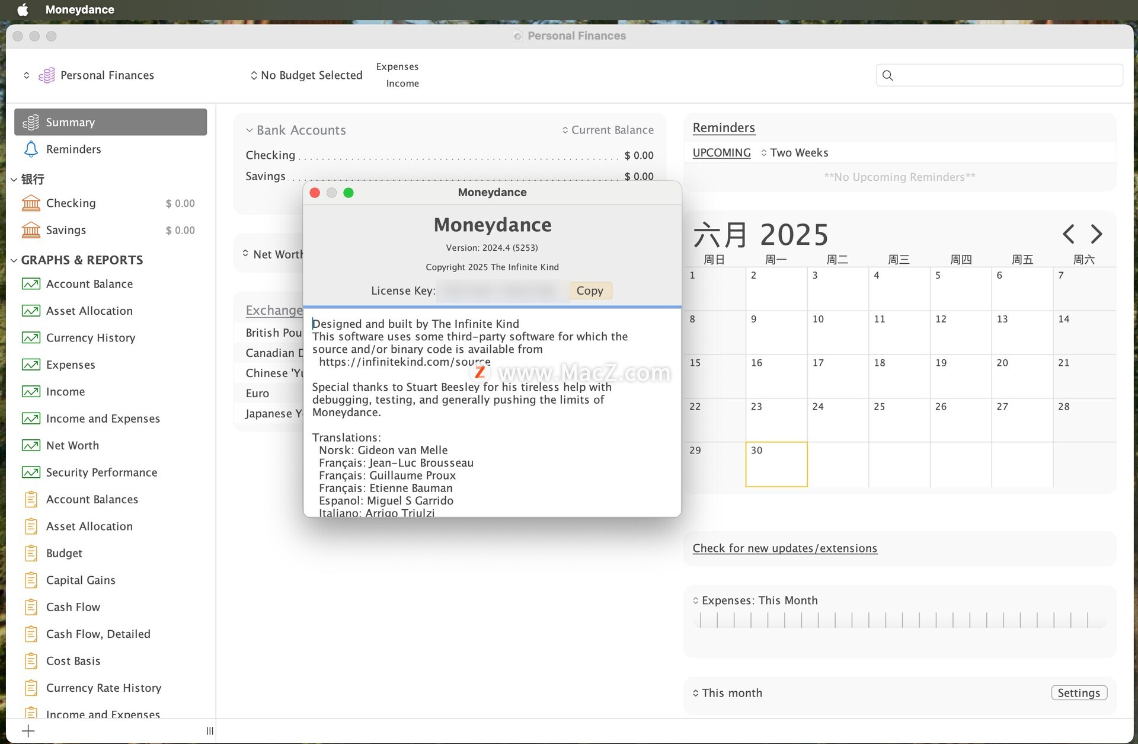
Task: Click the Settings button
Action: pos(1079,692)
